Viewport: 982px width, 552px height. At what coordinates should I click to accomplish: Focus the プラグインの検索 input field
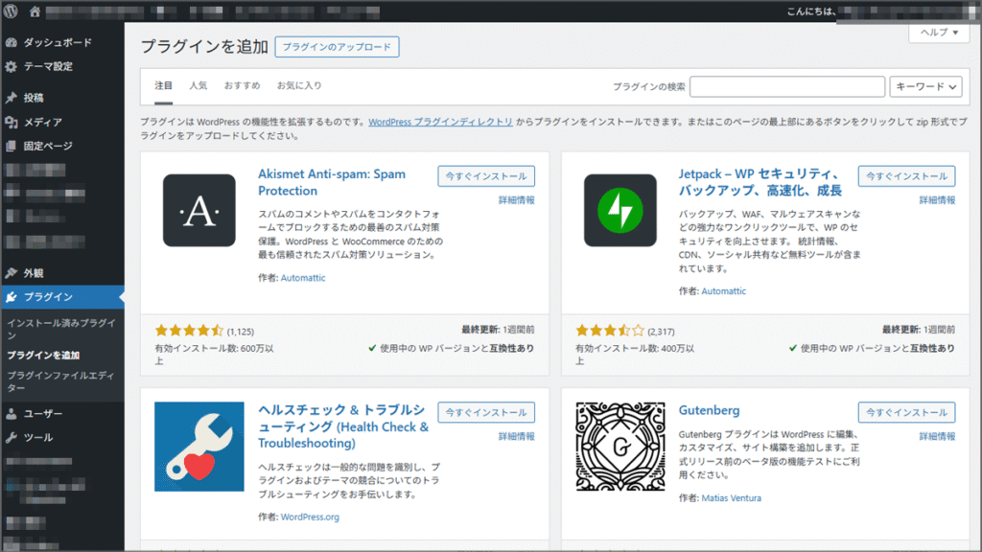coord(787,86)
